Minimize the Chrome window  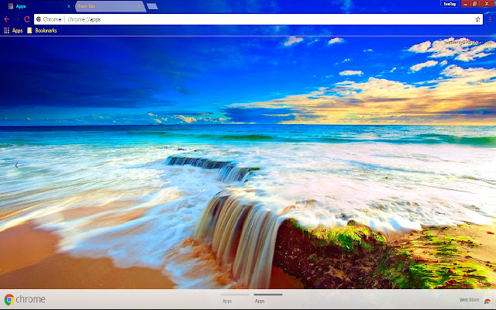465,4
